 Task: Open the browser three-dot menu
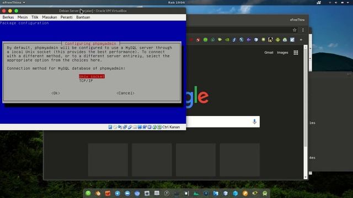click(x=303, y=30)
